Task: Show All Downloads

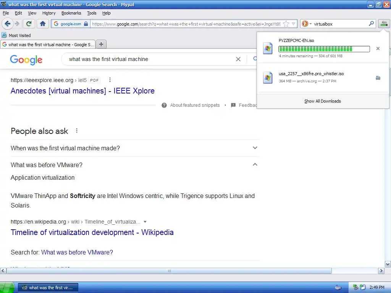Action: pyautogui.click(x=322, y=101)
